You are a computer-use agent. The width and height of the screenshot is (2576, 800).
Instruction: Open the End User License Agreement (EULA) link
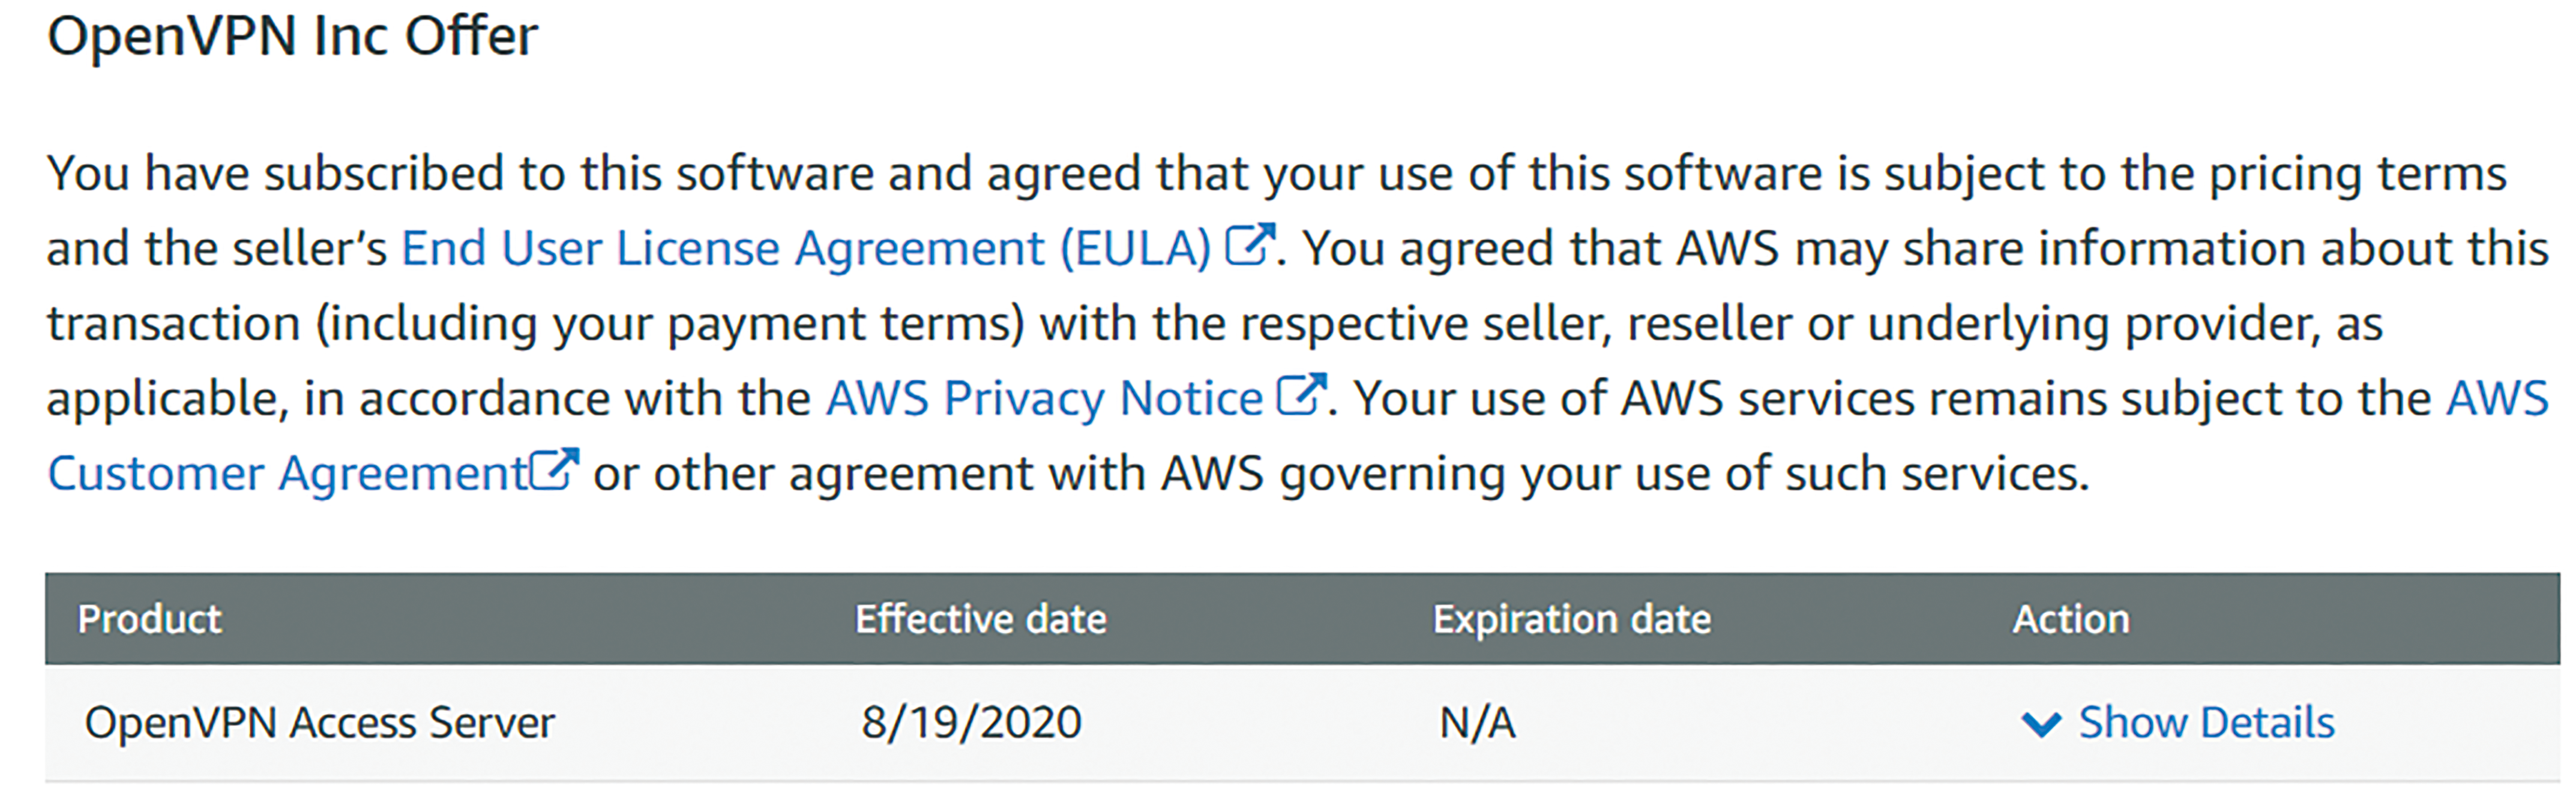click(x=806, y=249)
